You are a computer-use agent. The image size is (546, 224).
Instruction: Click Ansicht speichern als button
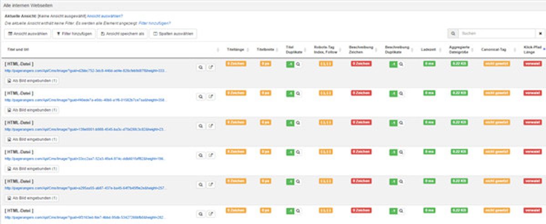tap(122, 34)
